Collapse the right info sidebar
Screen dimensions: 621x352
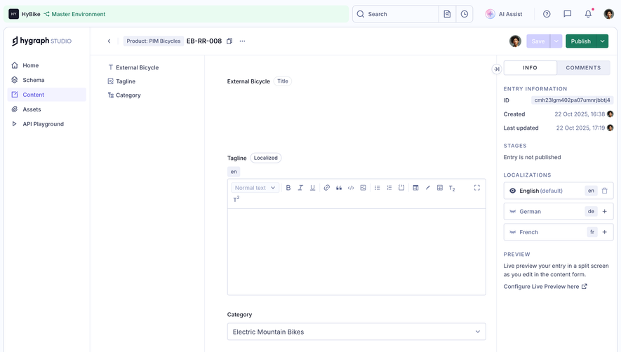point(496,69)
